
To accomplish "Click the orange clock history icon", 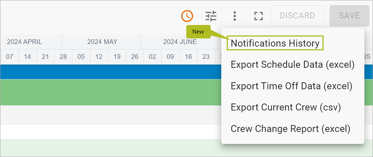I will [187, 16].
